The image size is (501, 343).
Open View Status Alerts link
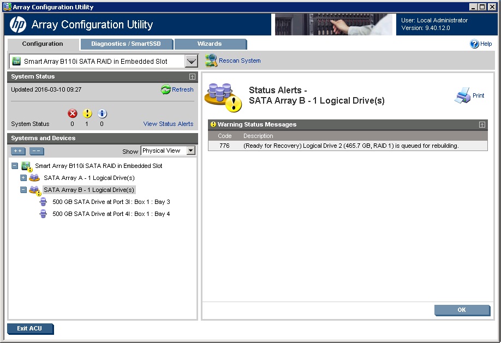click(169, 124)
